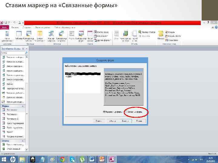
Task: Click the Макрос icon
Action: 161,35
